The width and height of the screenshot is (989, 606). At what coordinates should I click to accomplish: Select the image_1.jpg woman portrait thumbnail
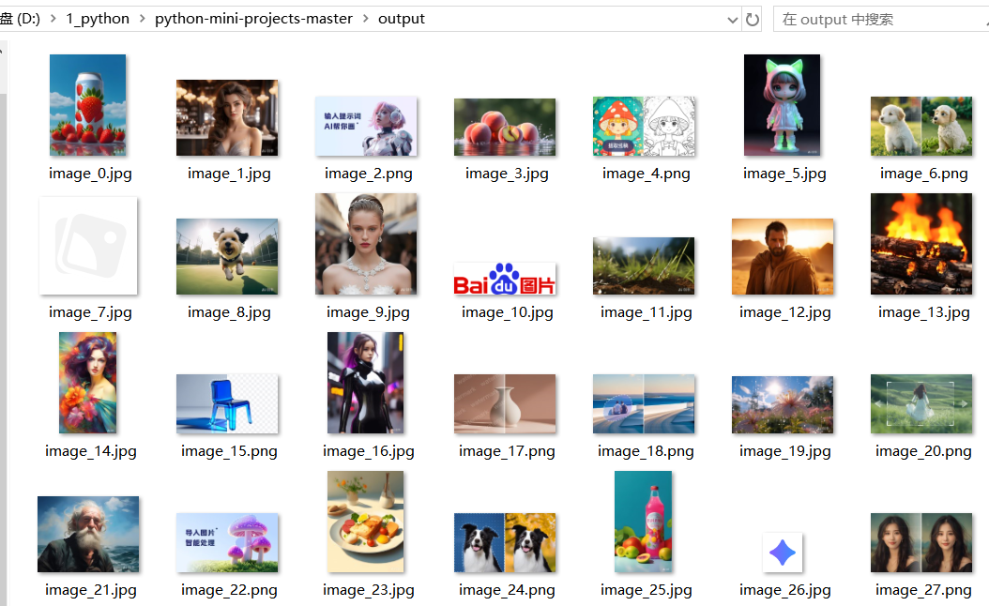(227, 117)
